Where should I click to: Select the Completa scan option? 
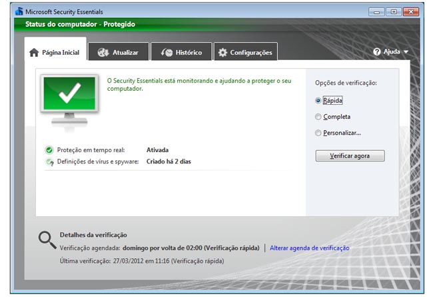[318, 117]
